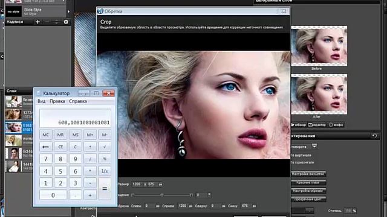Click digit 6 on the calculator
This screenshot has width=387, height=217.
tap(75, 171)
